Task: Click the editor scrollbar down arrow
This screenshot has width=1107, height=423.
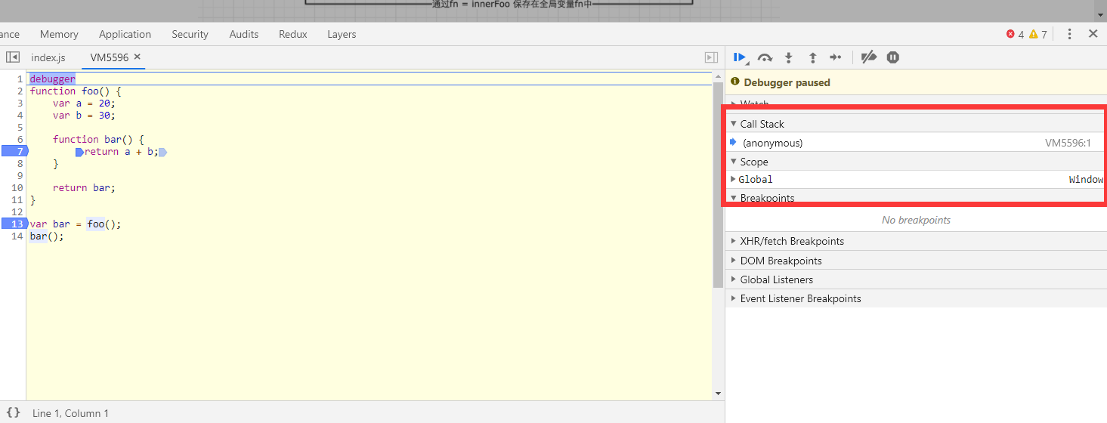Action: (718, 394)
